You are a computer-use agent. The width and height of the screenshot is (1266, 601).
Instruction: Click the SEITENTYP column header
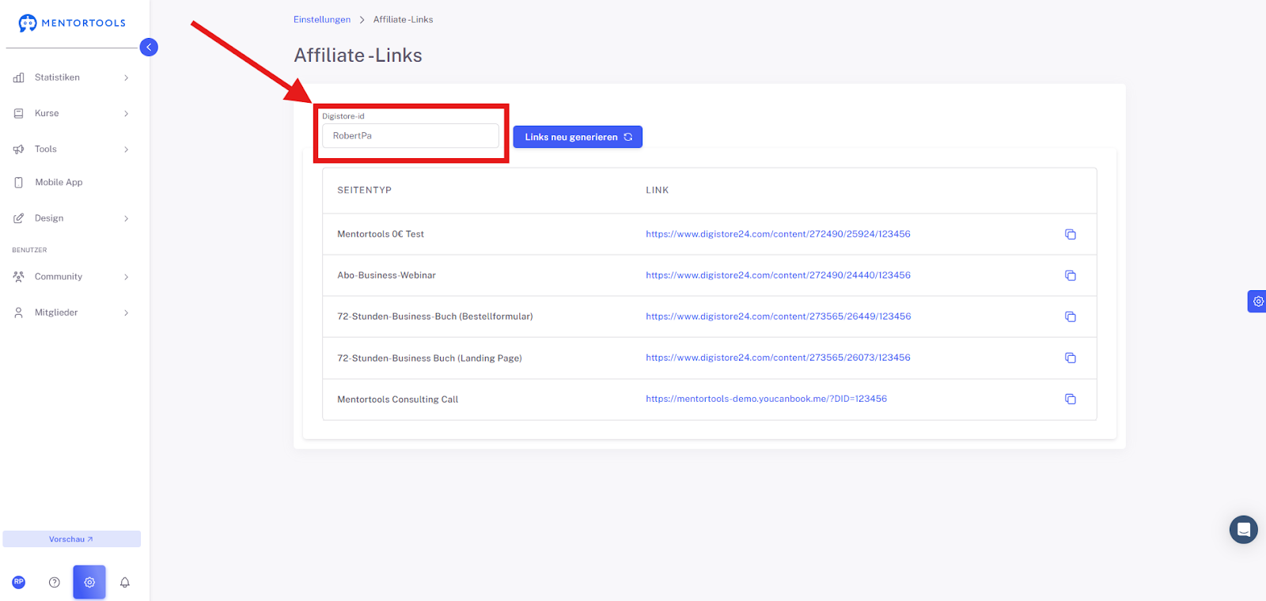click(x=365, y=191)
